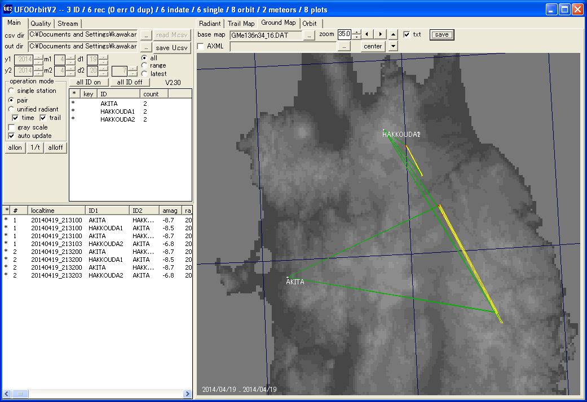Click the 'all ID off' button
587x402 pixels.
pos(130,82)
